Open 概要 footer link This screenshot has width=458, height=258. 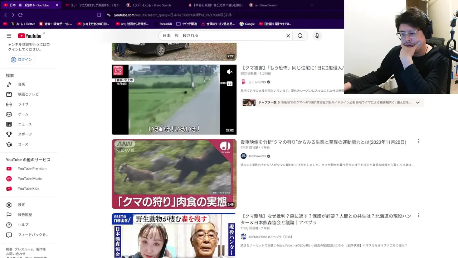tap(9, 249)
